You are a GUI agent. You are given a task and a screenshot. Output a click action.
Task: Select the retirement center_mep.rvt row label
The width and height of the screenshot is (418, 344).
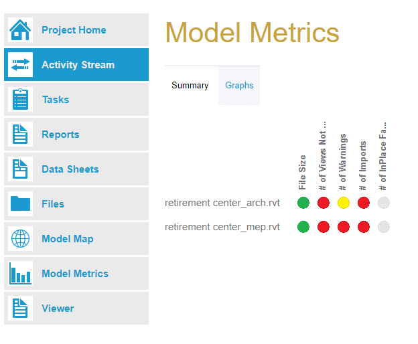(x=222, y=227)
